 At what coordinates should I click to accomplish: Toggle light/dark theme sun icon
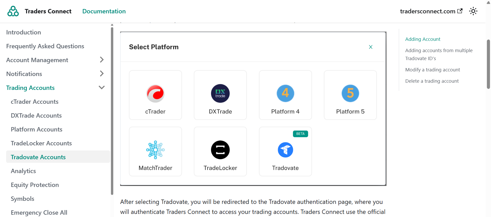click(473, 11)
